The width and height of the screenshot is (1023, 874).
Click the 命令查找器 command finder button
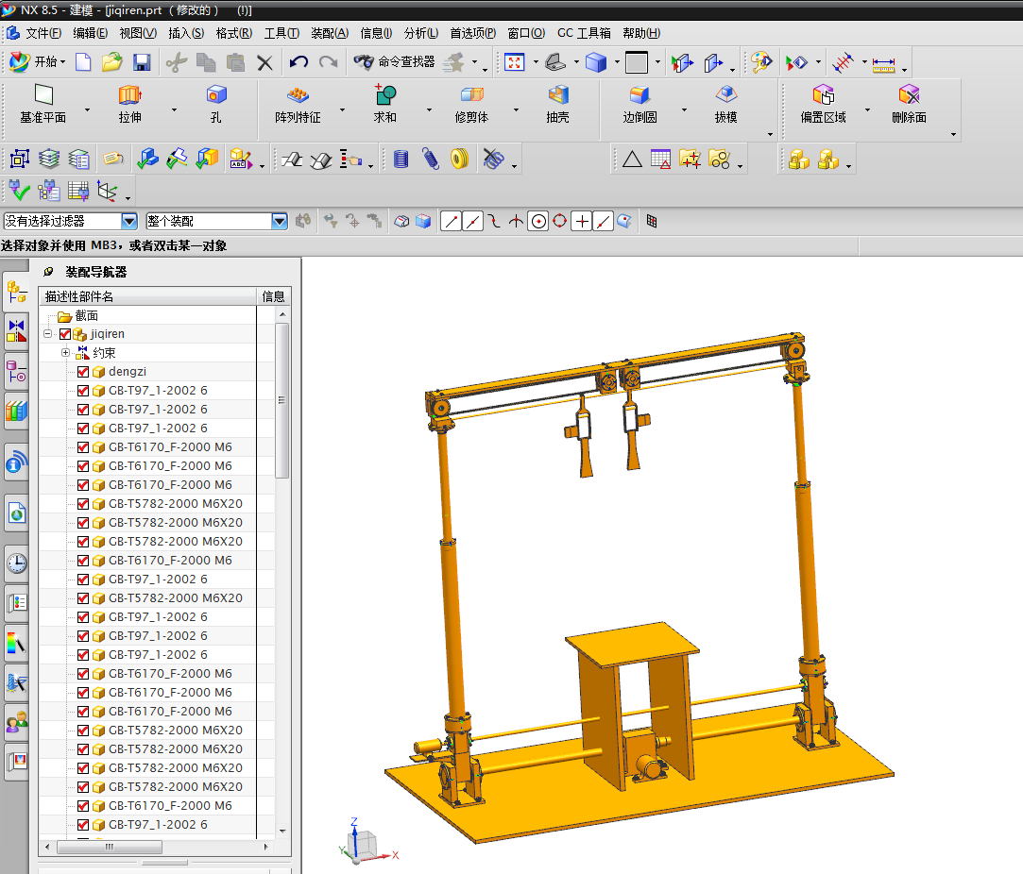(x=394, y=63)
